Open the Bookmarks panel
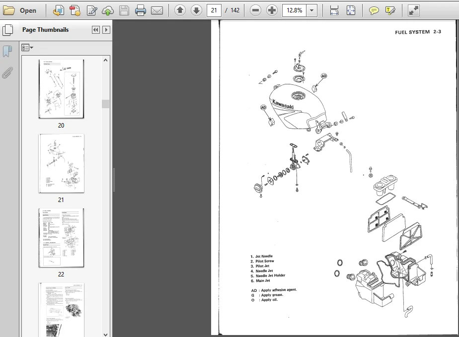459x337 pixels. click(7, 52)
